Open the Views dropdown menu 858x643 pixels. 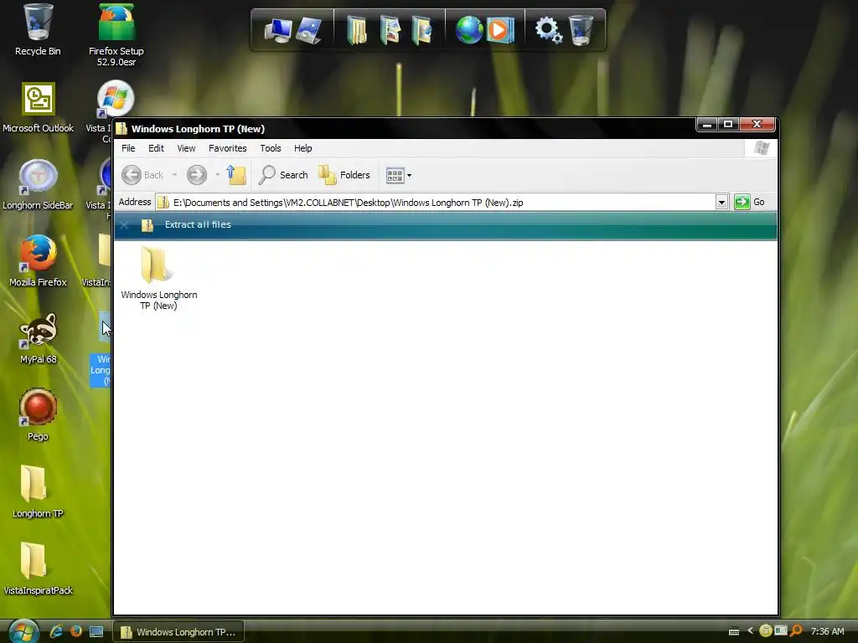(x=399, y=176)
